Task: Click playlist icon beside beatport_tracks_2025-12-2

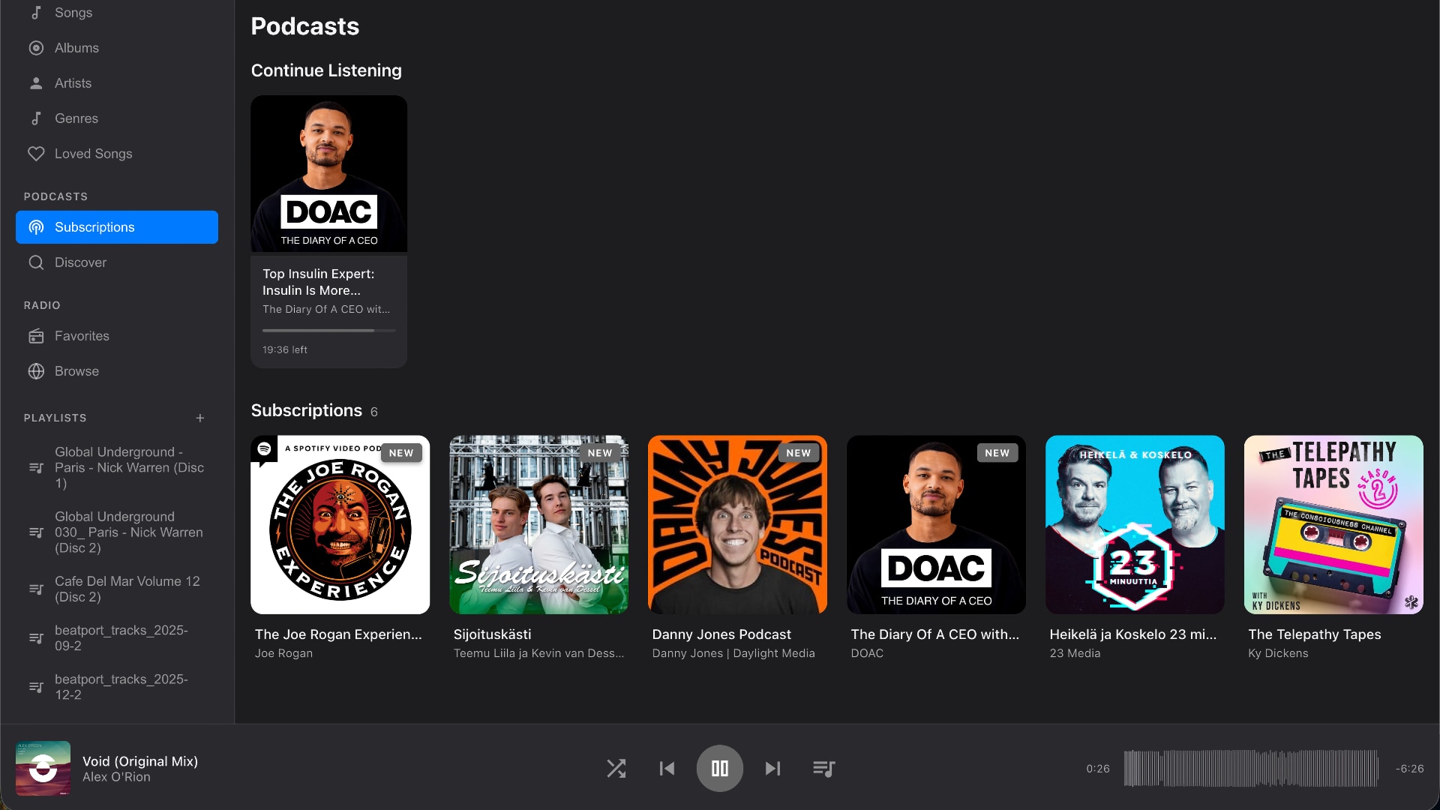Action: 36,687
